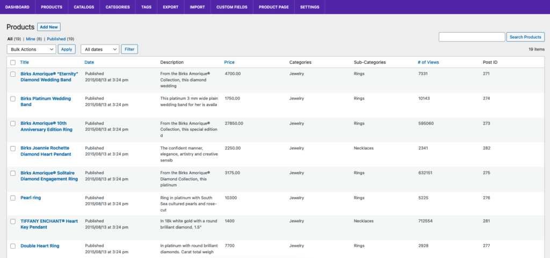
Task: Sort products by Date column
Action: (89, 62)
